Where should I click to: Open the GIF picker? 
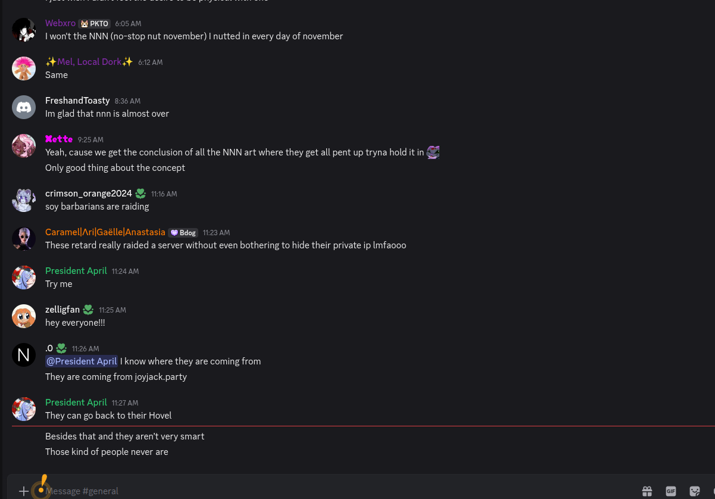(671, 491)
